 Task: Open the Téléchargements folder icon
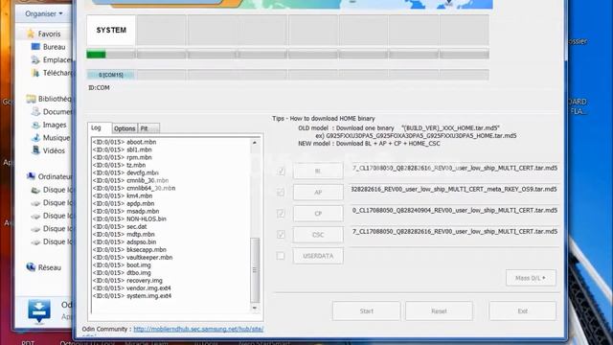pos(35,73)
